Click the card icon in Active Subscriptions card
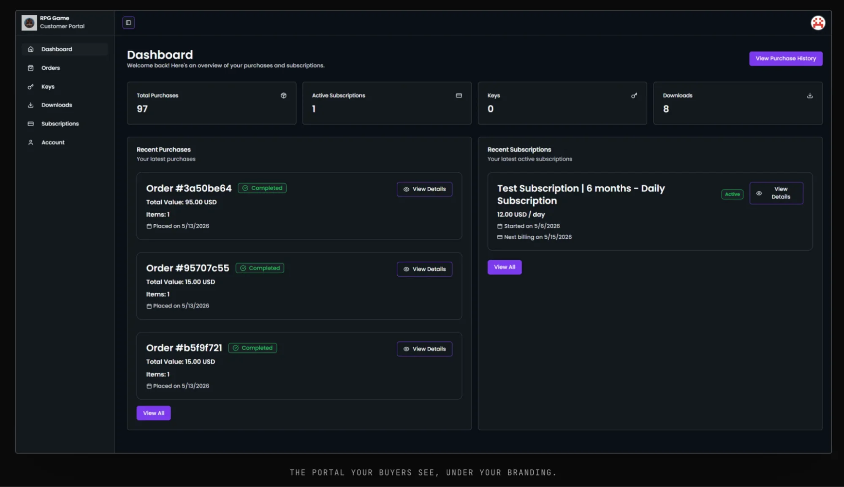This screenshot has width=844, height=487. [459, 95]
